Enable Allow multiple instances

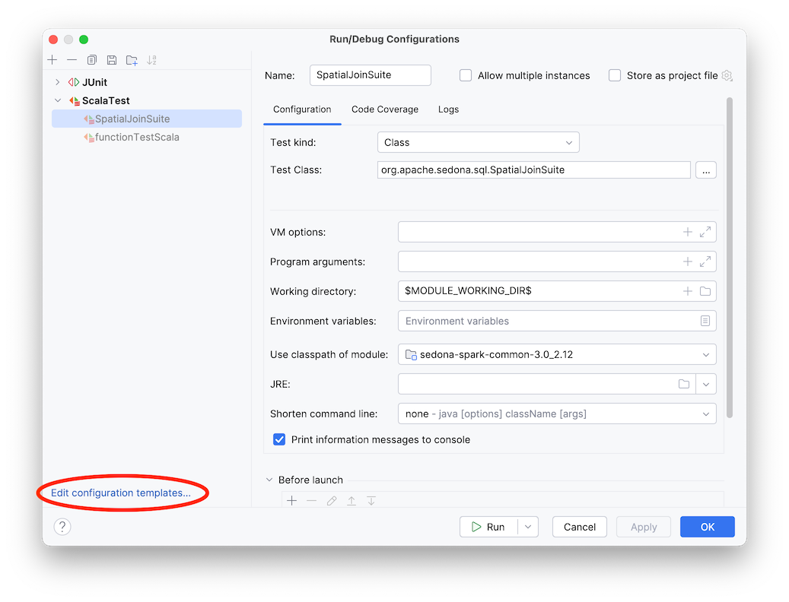click(465, 75)
